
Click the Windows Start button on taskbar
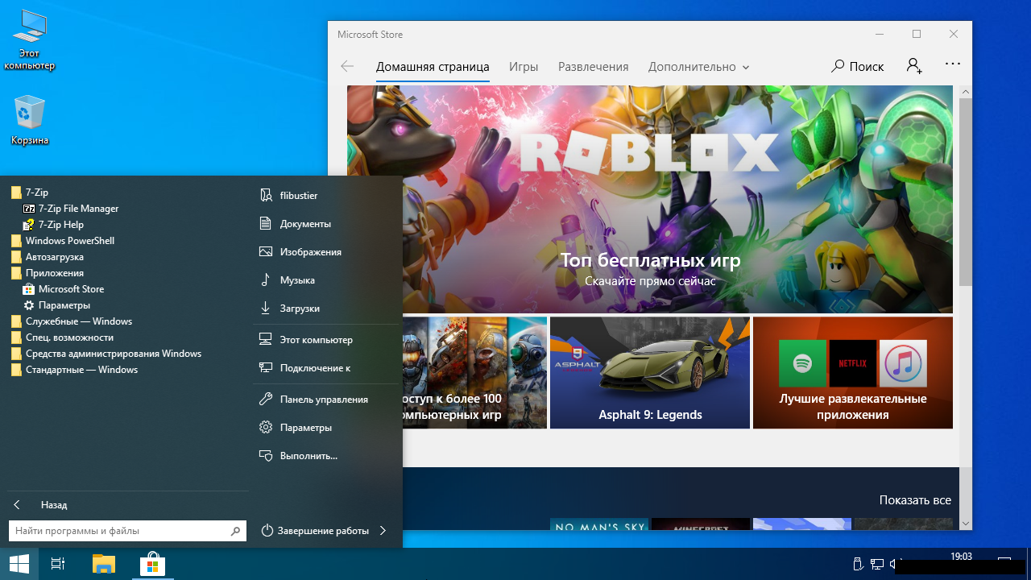pyautogui.click(x=19, y=564)
